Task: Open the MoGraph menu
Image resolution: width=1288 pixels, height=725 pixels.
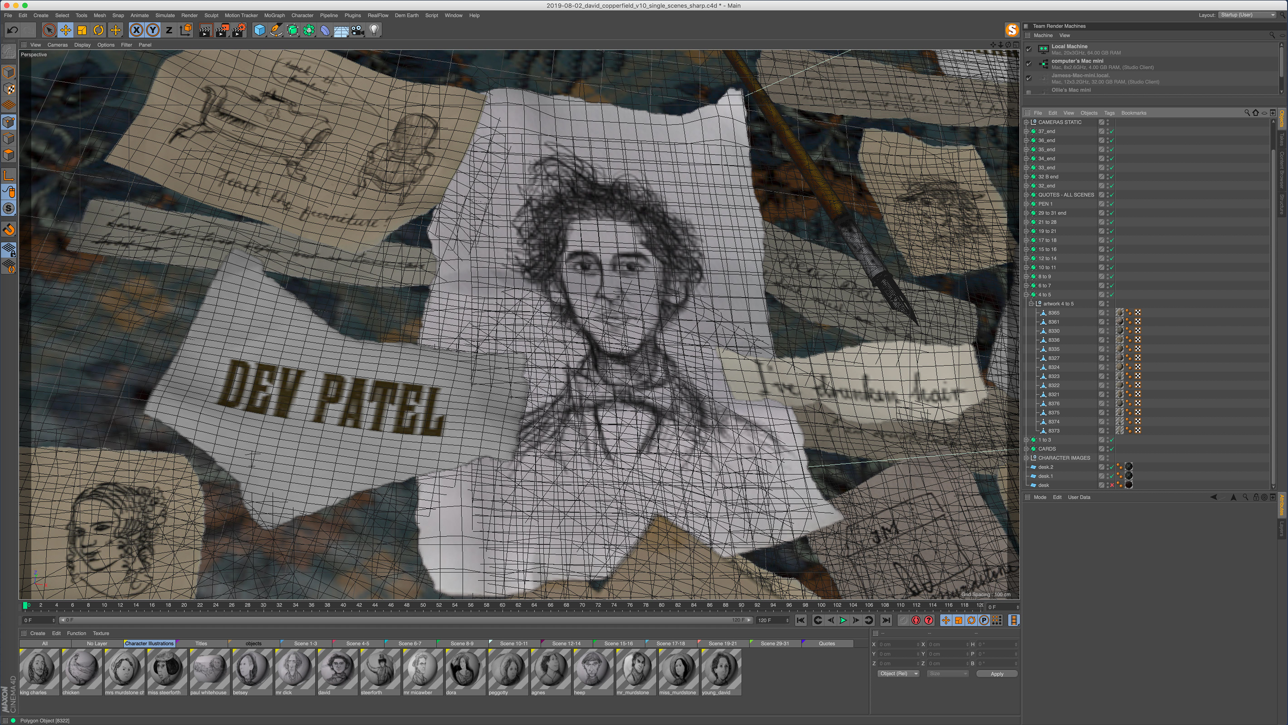Action: pyautogui.click(x=274, y=15)
